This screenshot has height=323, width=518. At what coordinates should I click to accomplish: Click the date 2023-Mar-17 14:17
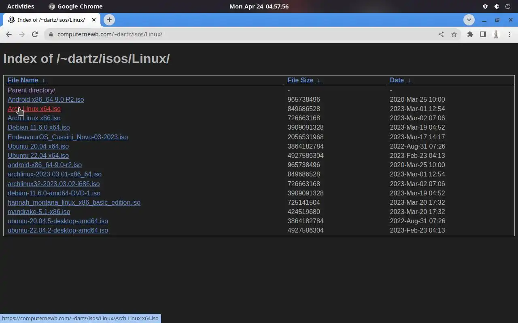click(417, 137)
